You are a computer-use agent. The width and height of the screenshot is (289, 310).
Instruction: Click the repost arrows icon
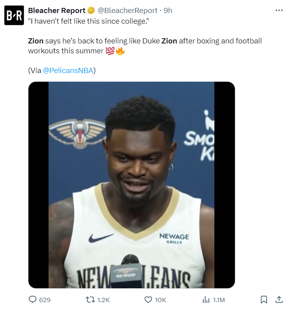[x=90, y=300]
